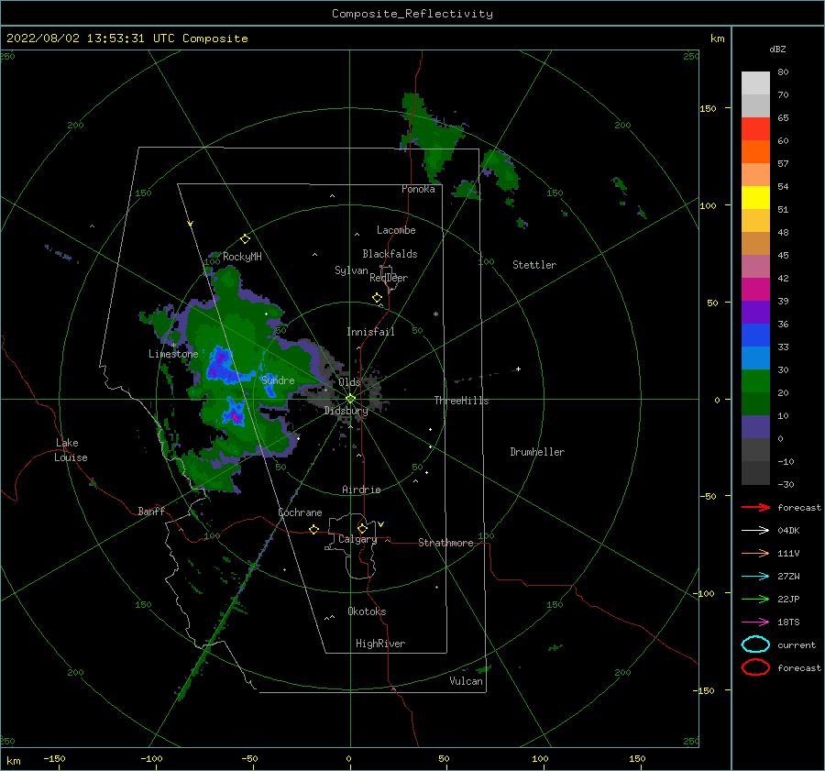The width and height of the screenshot is (825, 771).
Task: Click the dBZ legend heading
Action: click(x=777, y=49)
